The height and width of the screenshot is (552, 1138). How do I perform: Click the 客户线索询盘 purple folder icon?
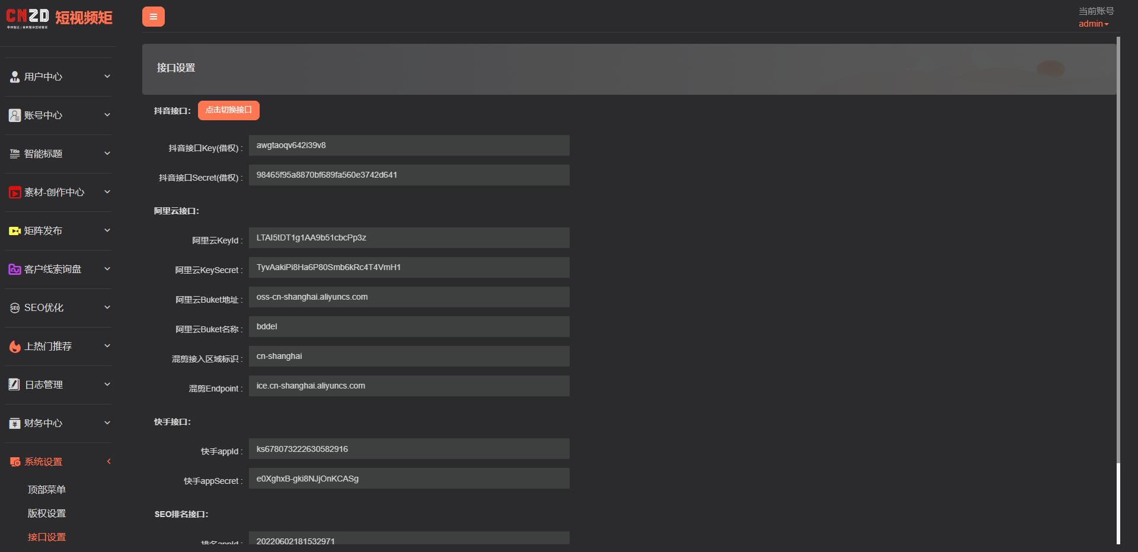[15, 269]
